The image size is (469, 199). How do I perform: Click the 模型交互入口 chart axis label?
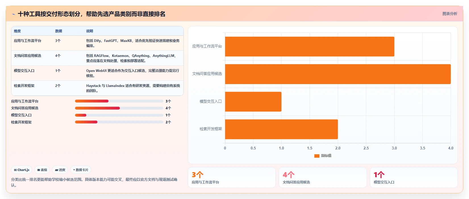(x=211, y=101)
